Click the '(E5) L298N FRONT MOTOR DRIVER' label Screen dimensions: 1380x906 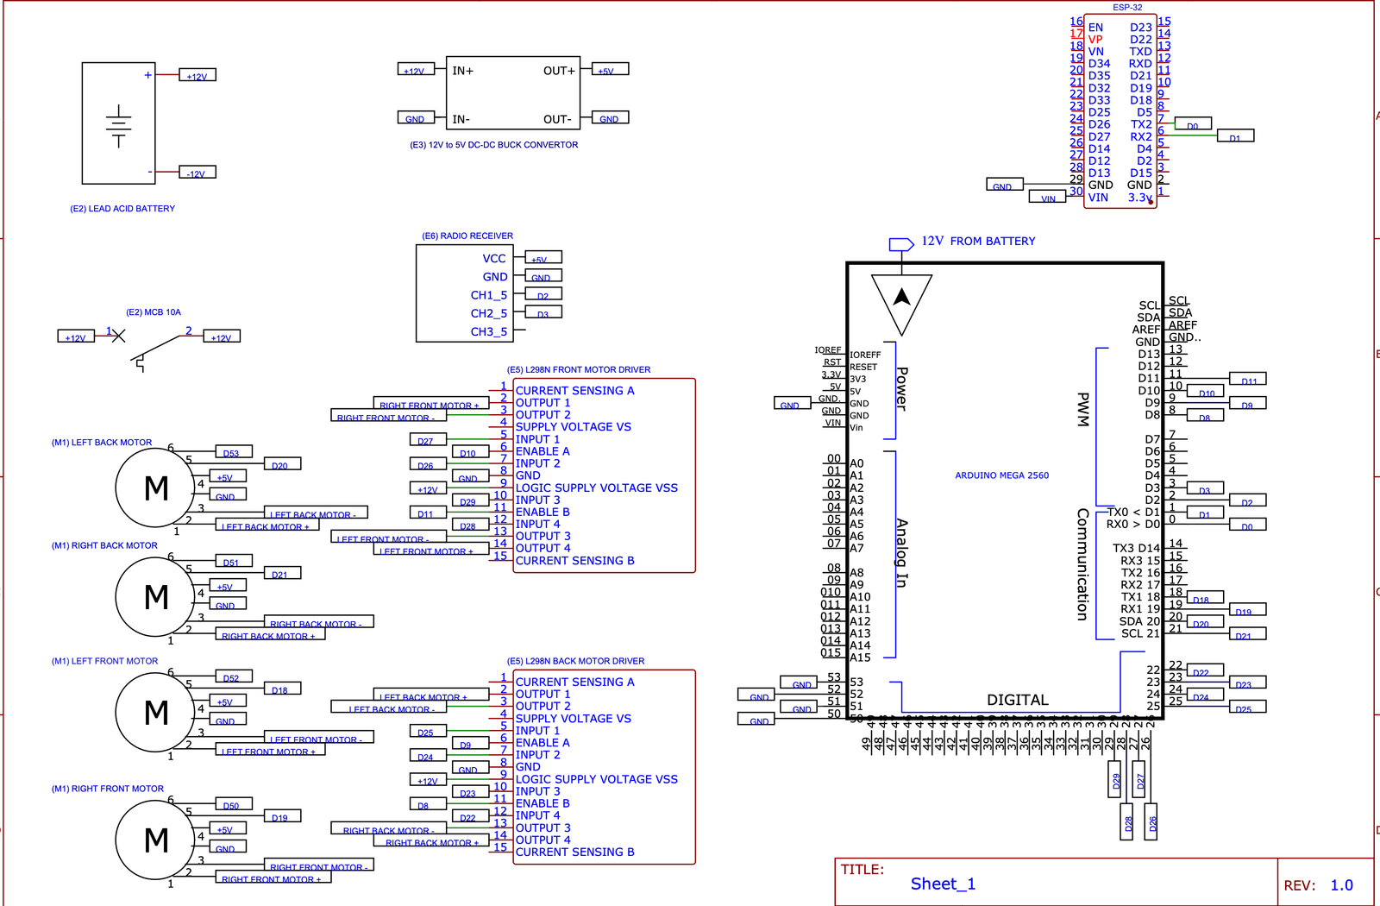coord(579,369)
